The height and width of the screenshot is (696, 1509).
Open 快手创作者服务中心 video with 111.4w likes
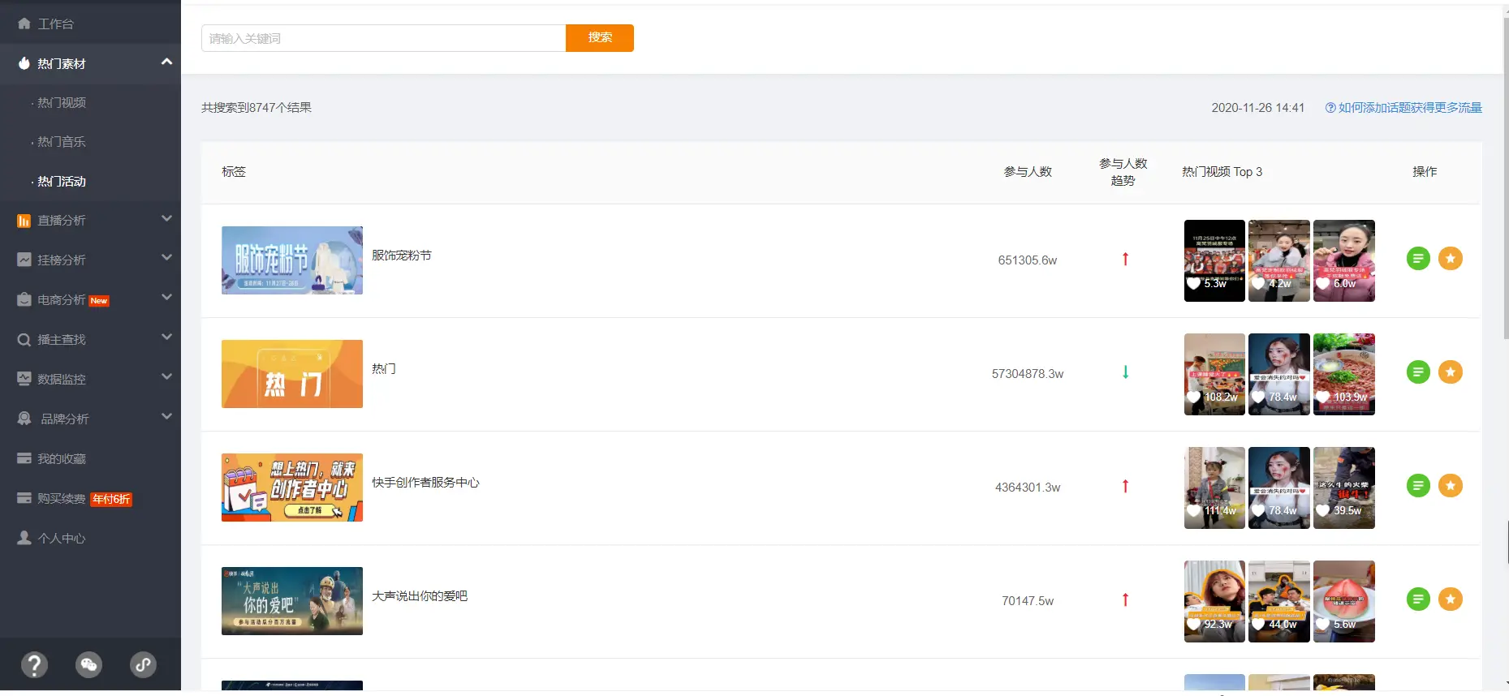coord(1214,488)
